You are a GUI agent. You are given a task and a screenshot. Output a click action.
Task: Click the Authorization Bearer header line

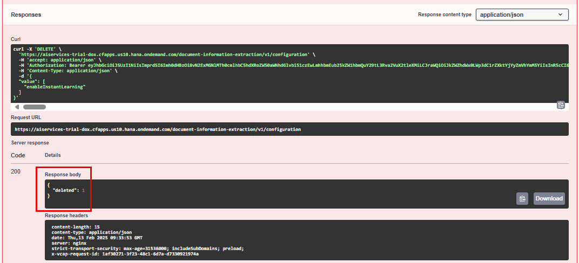click(x=294, y=65)
